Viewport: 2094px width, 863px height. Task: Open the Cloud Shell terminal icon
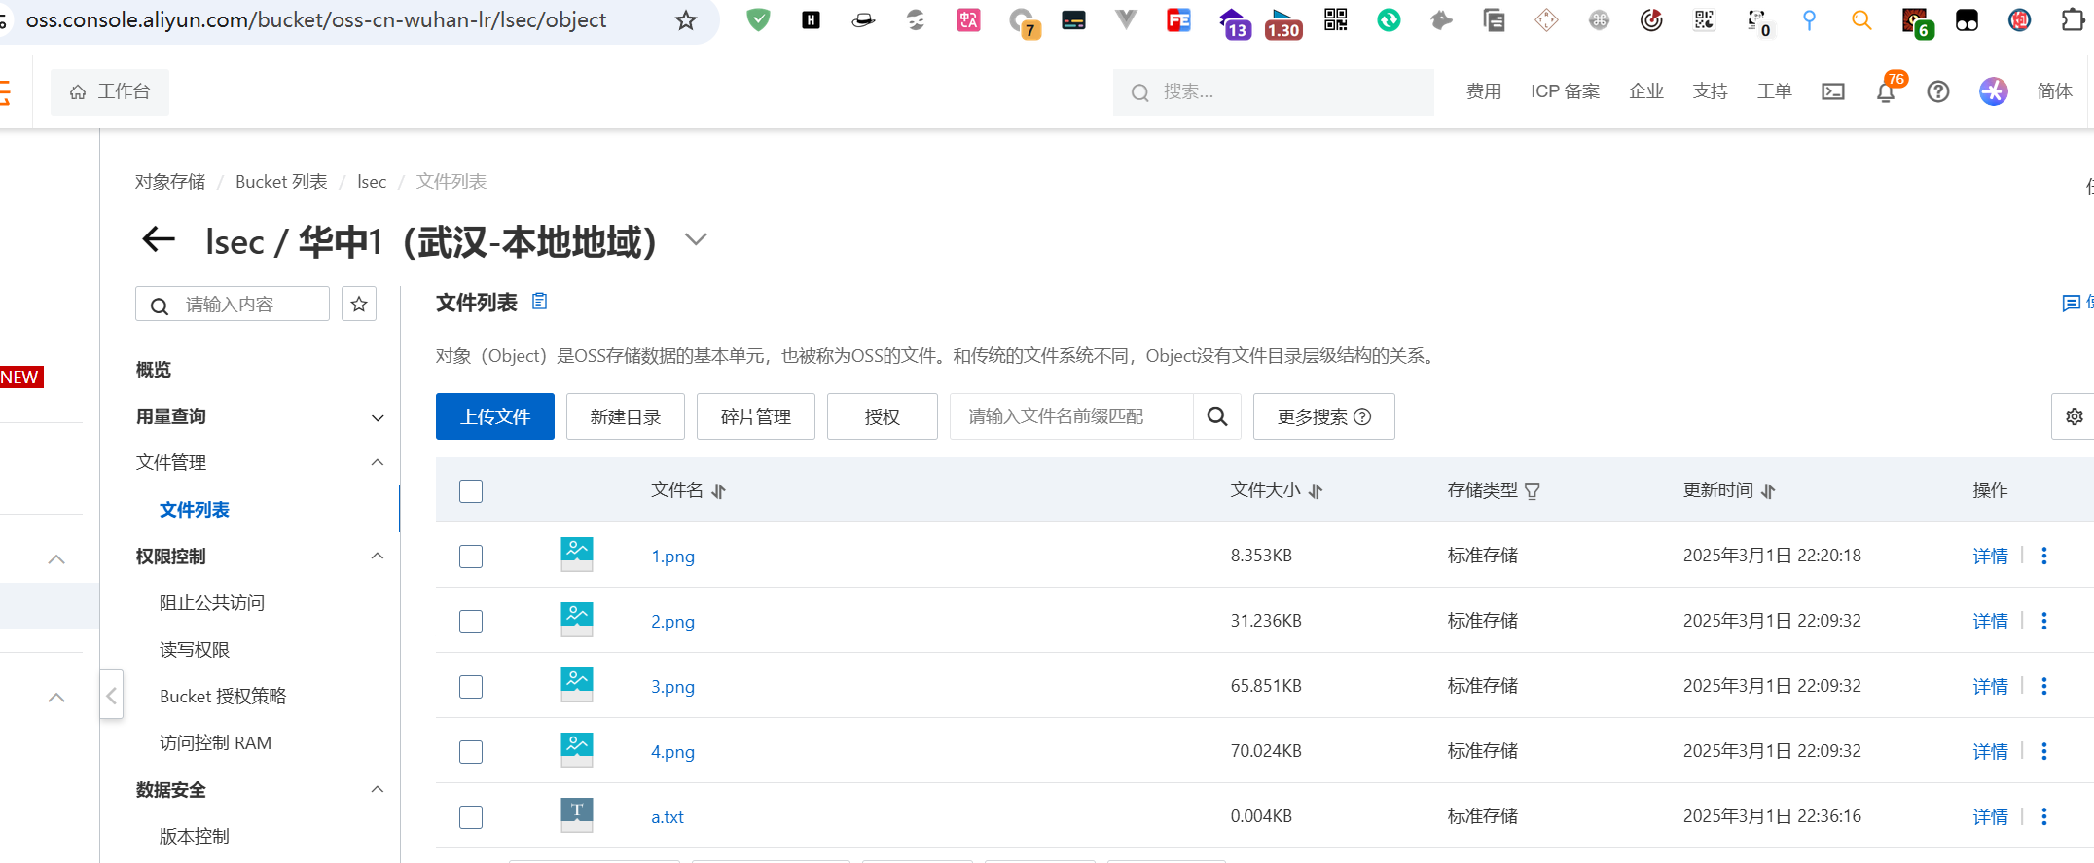[1833, 91]
